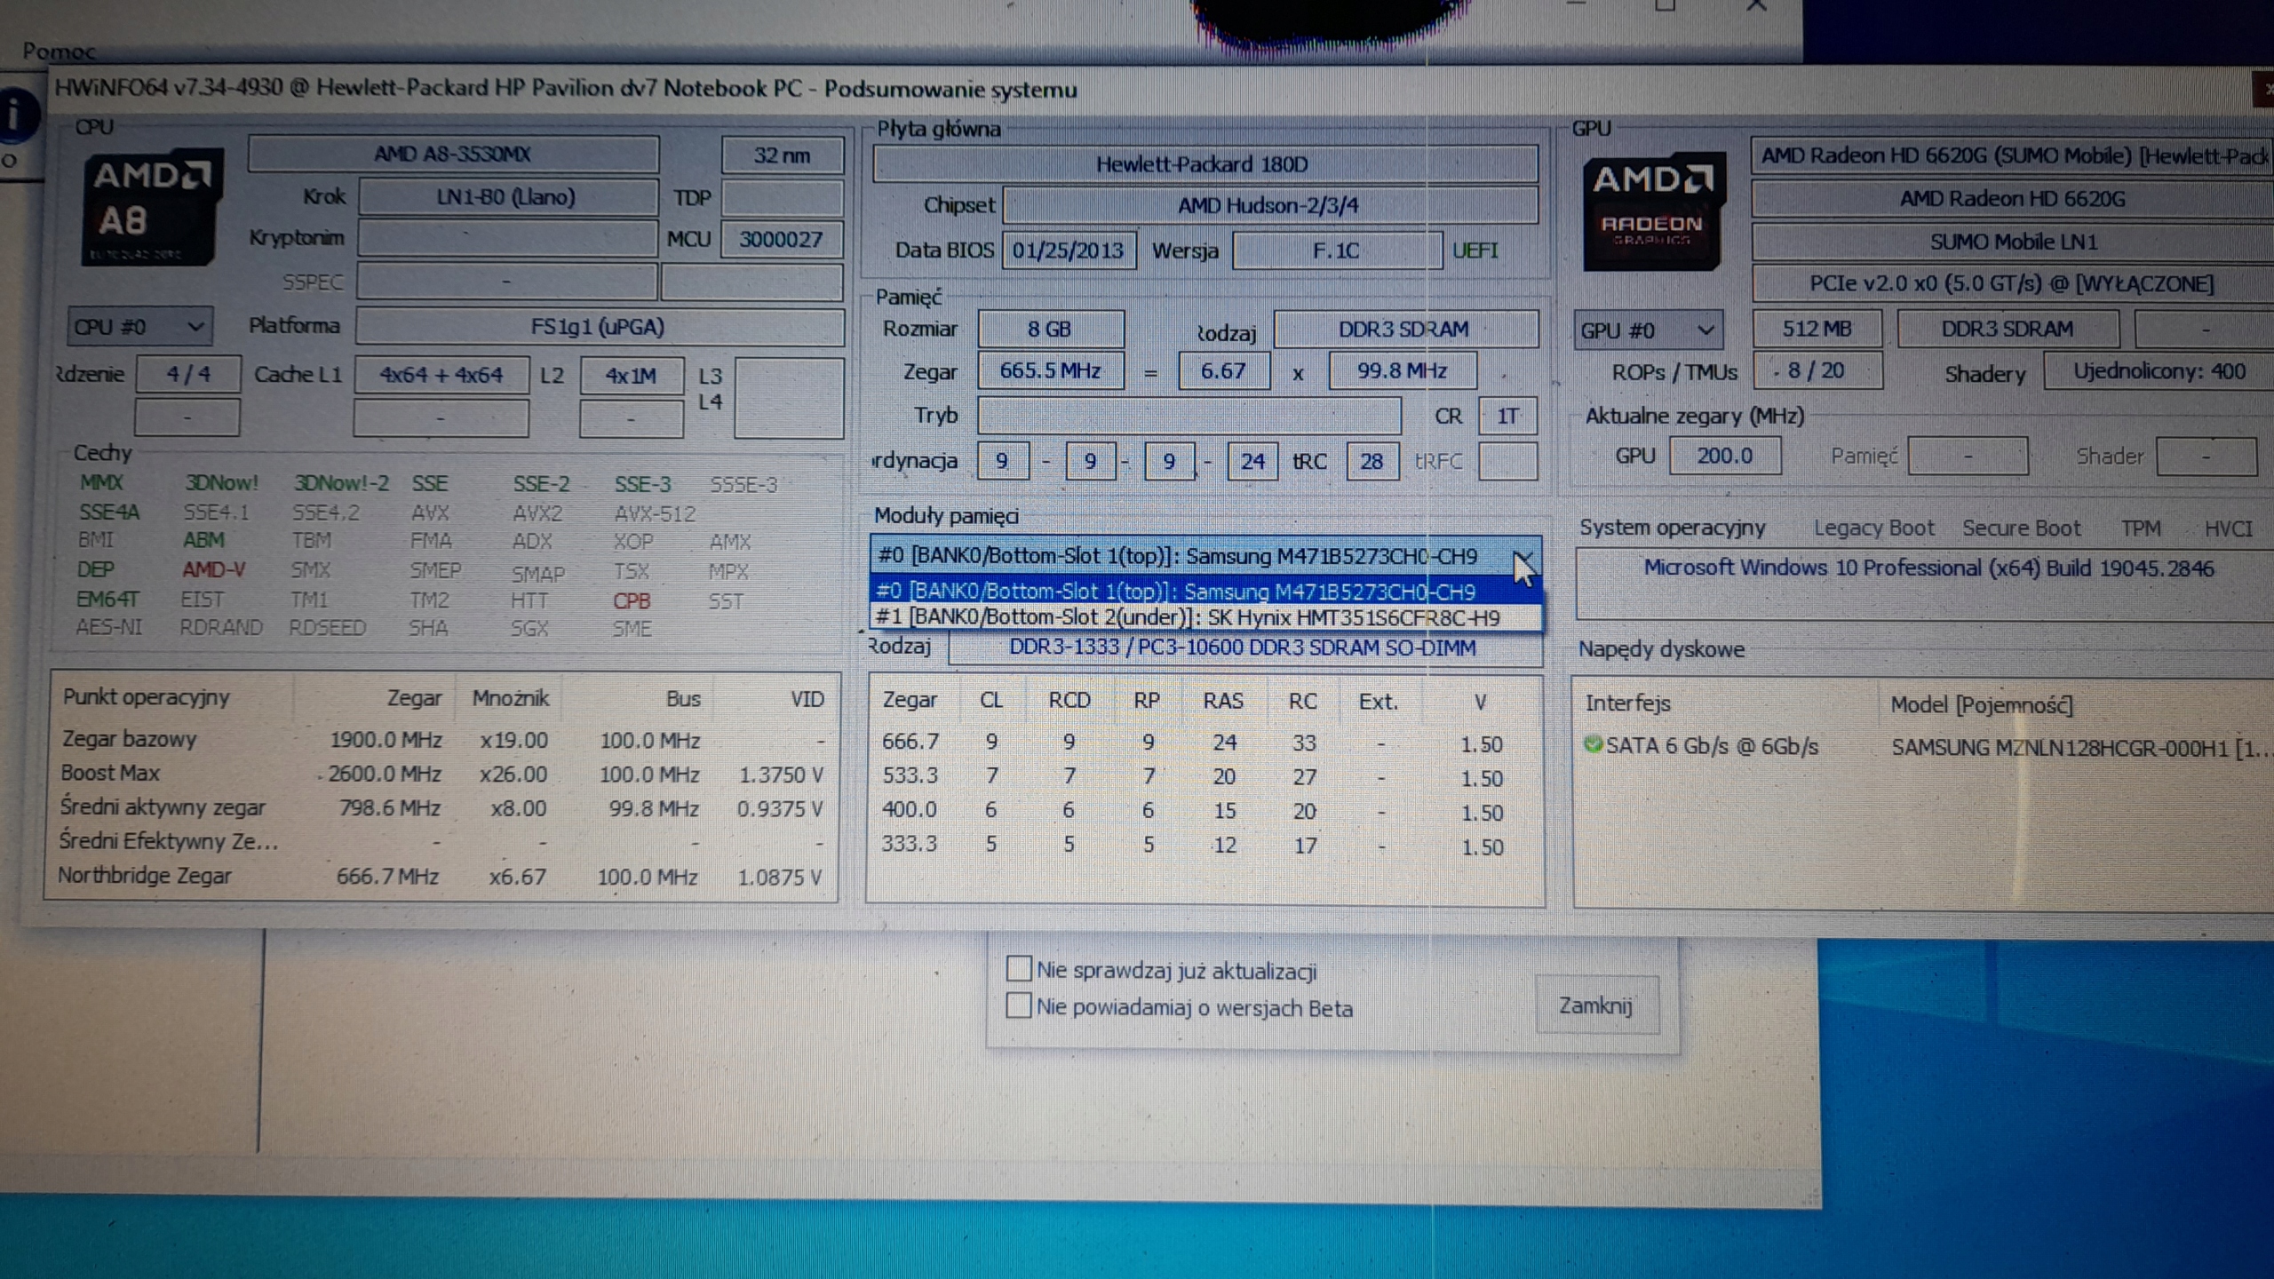Tick 'Nie sprawdzaj już aktualizacji' checkbox
The image size is (2274, 1279).
pyautogui.click(x=1019, y=968)
